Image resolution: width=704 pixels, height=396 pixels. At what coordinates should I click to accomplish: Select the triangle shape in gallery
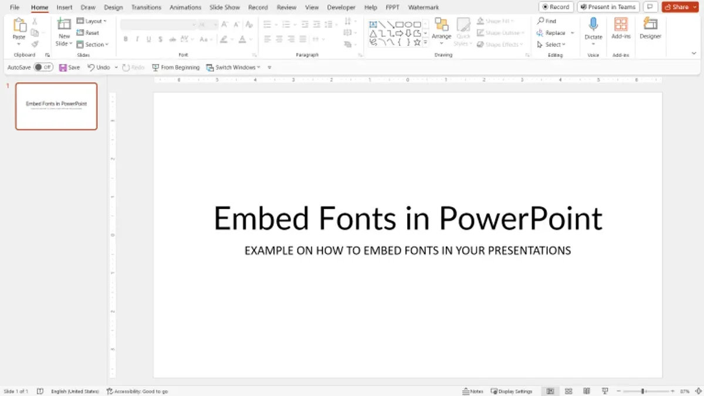(373, 33)
